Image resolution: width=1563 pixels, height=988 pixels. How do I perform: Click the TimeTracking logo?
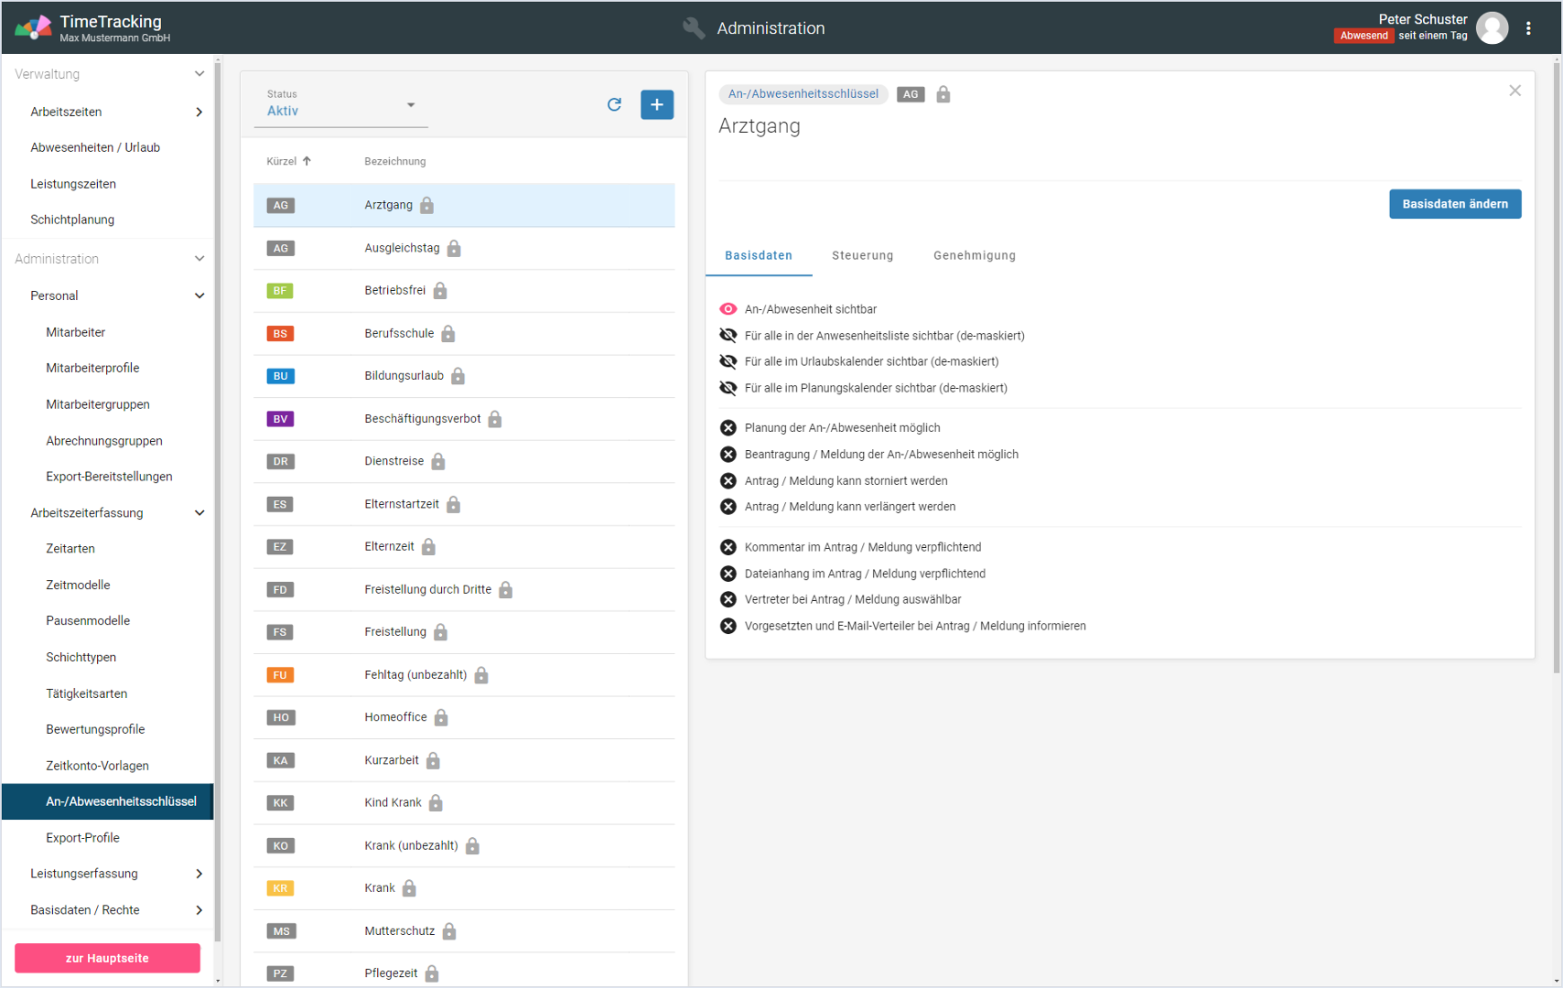[33, 27]
